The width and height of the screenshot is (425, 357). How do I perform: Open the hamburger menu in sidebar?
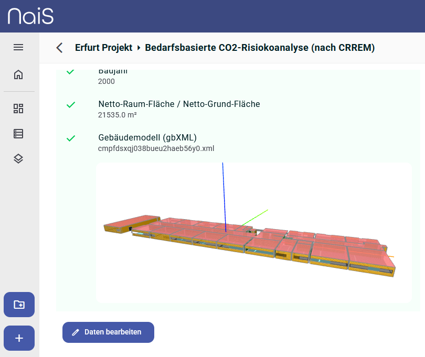(x=18, y=47)
